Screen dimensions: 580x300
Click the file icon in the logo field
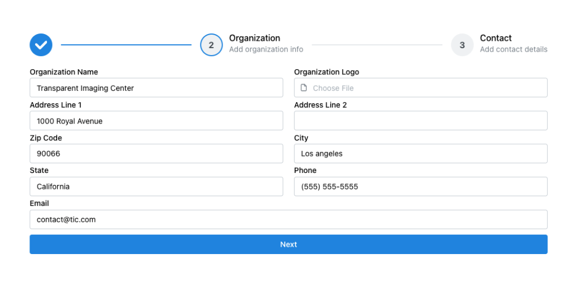[x=304, y=88]
